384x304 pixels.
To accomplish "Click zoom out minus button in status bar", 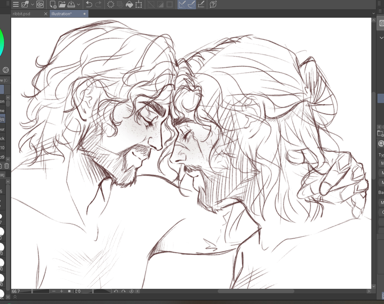I will [x=54, y=291].
